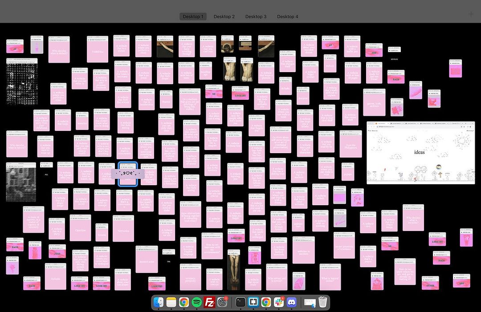481x312 pixels.
Task: Add a new desktop with plus button
Action: (x=471, y=14)
